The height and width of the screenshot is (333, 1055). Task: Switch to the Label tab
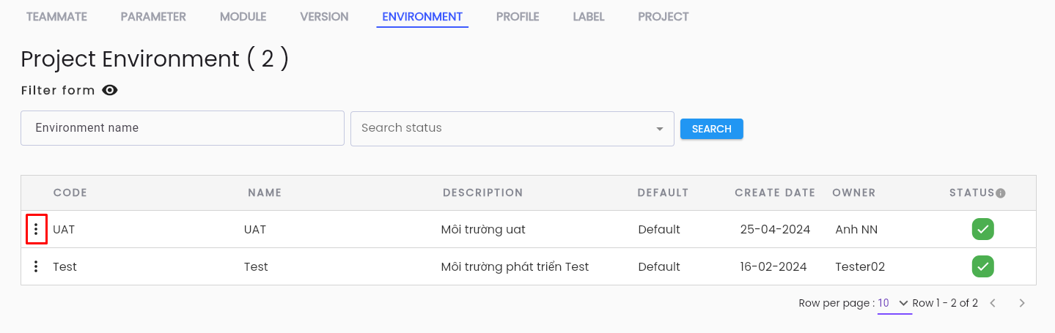point(589,16)
